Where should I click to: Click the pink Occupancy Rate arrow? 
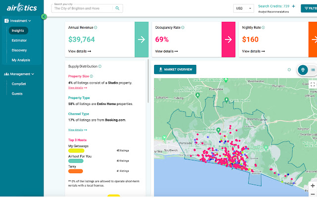click(228, 40)
